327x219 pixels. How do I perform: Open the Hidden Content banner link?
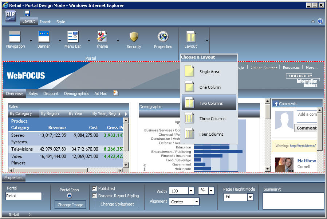click(264, 68)
